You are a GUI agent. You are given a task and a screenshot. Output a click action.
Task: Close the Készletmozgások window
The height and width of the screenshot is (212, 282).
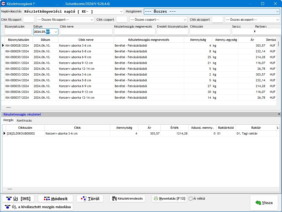[275, 4]
